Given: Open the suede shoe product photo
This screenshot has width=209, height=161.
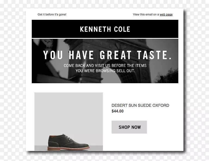Looking at the screenshot, I should coord(68,121).
